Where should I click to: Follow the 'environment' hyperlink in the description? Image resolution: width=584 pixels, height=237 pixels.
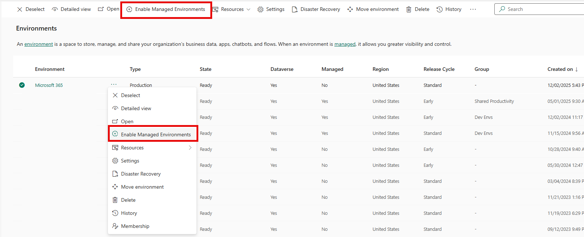tap(39, 44)
